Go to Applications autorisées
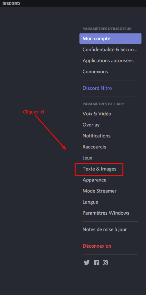 tap(110, 61)
